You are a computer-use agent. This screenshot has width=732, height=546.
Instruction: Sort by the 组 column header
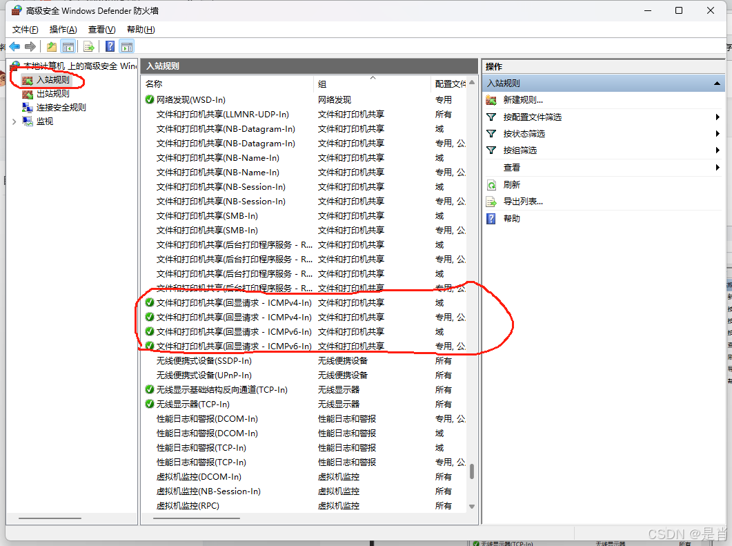click(372, 84)
